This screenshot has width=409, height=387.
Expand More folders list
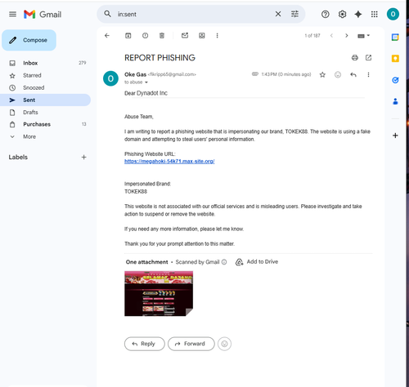[x=45, y=136]
